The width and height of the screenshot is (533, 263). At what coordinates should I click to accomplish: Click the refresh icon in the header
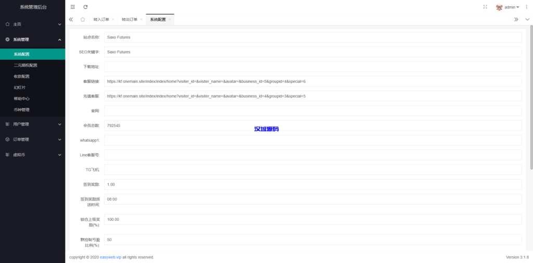pyautogui.click(x=85, y=7)
